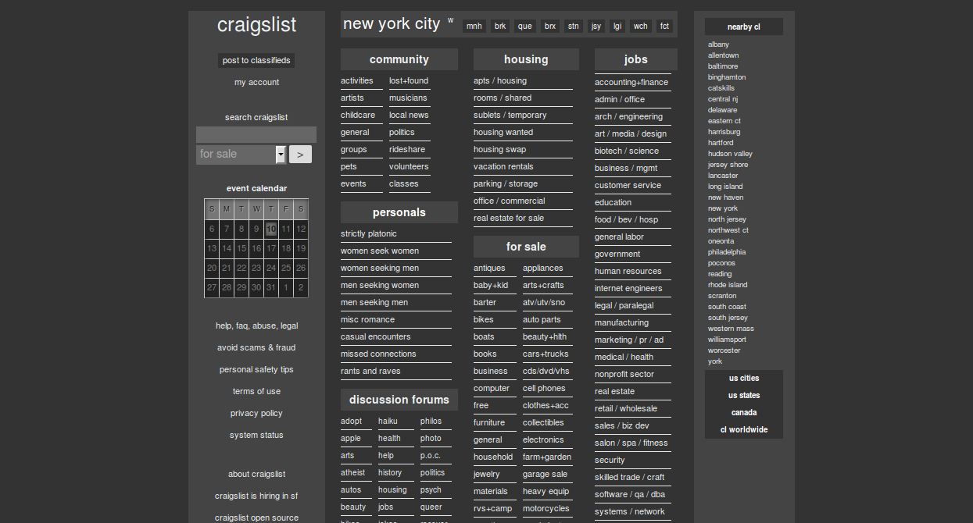
Task: Open the internet engineers jobs link
Action: (628, 288)
